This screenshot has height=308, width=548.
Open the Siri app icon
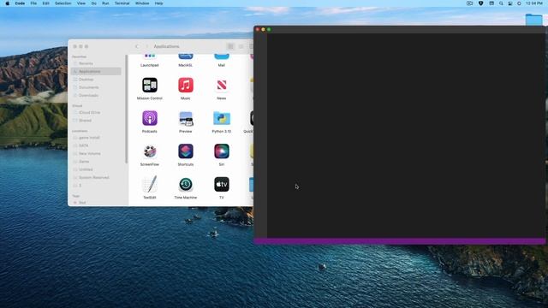[x=222, y=151]
